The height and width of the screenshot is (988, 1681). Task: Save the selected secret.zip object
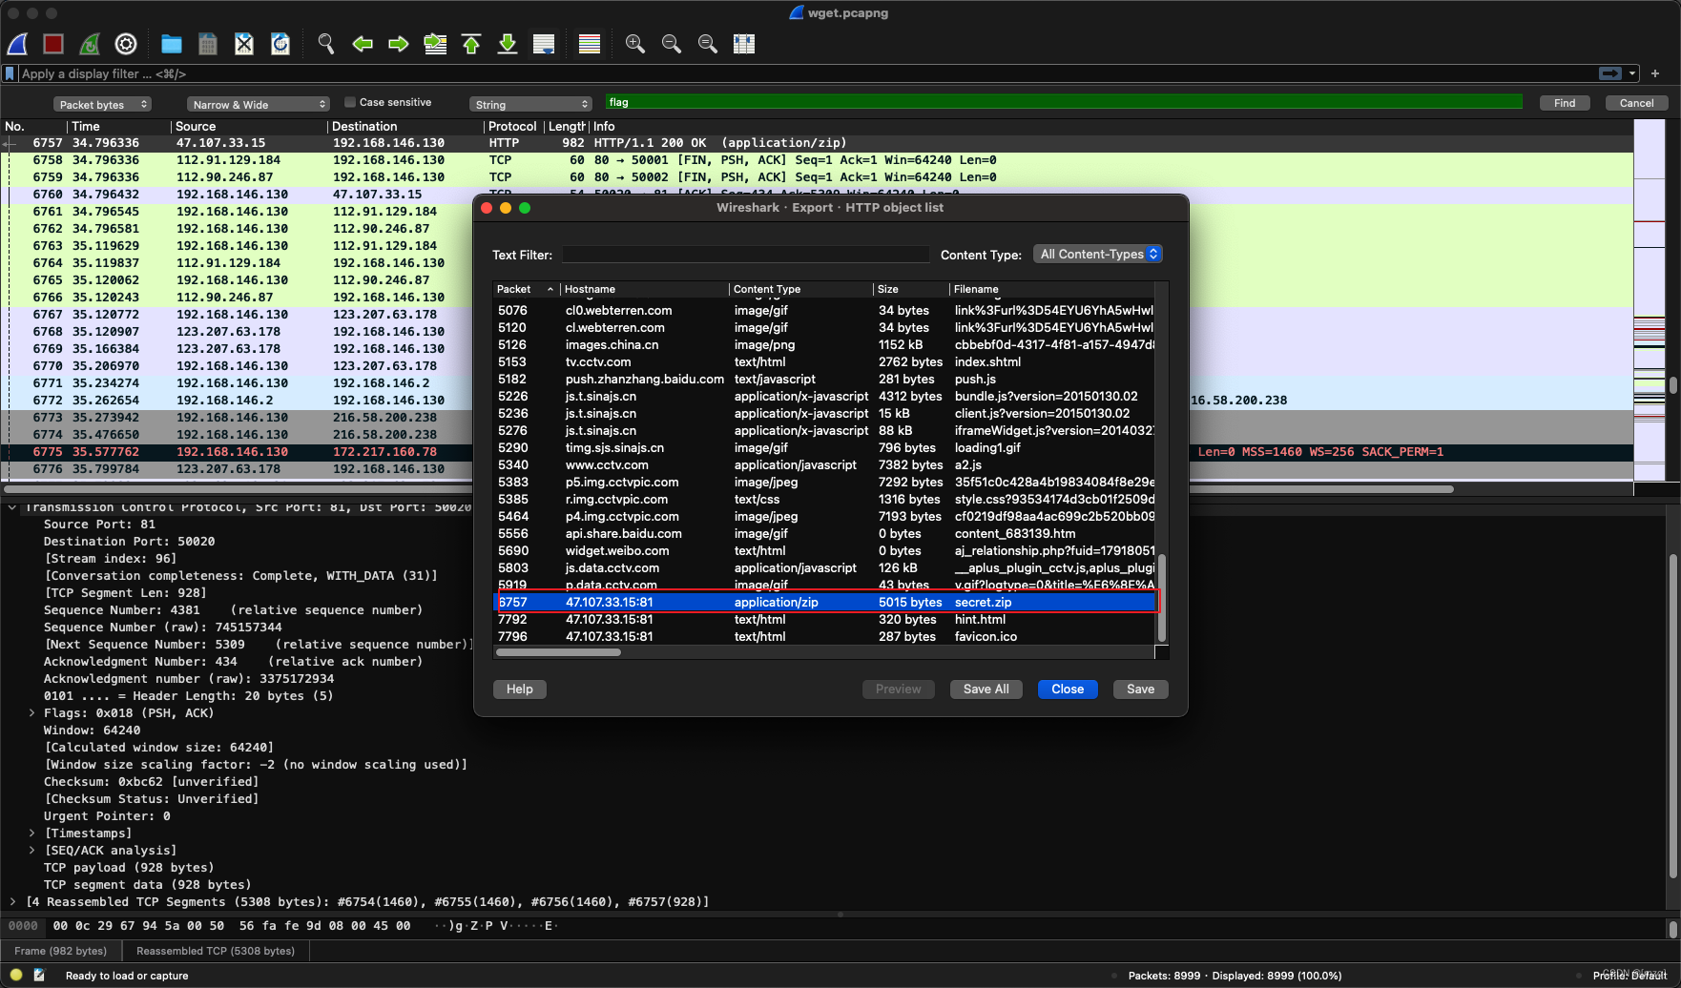pos(1140,689)
